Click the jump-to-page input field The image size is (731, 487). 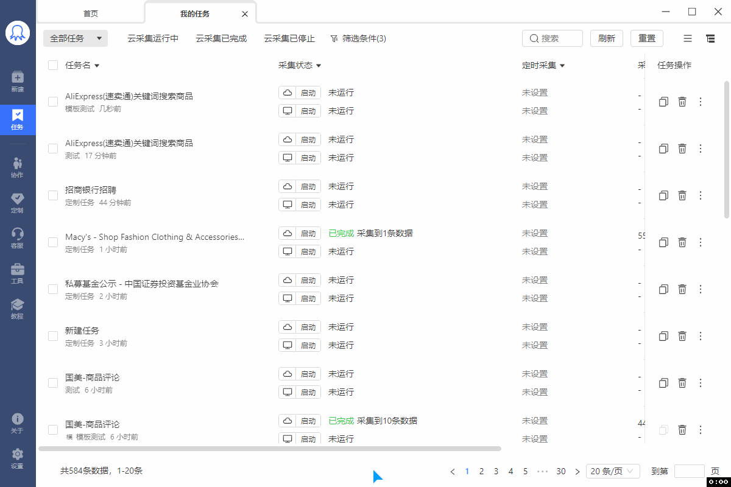[x=690, y=471]
